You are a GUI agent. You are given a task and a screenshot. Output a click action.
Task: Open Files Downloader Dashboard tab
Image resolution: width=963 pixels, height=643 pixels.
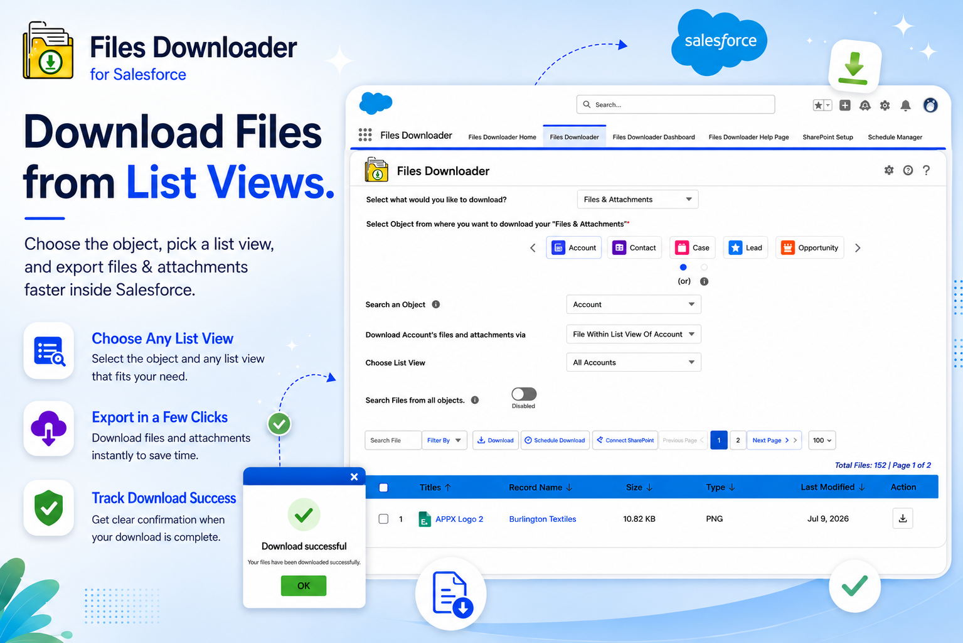point(654,137)
